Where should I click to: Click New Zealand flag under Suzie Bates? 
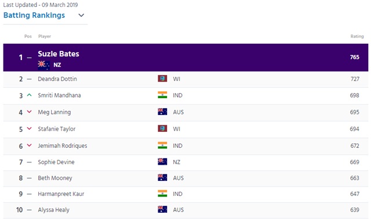coord(44,65)
